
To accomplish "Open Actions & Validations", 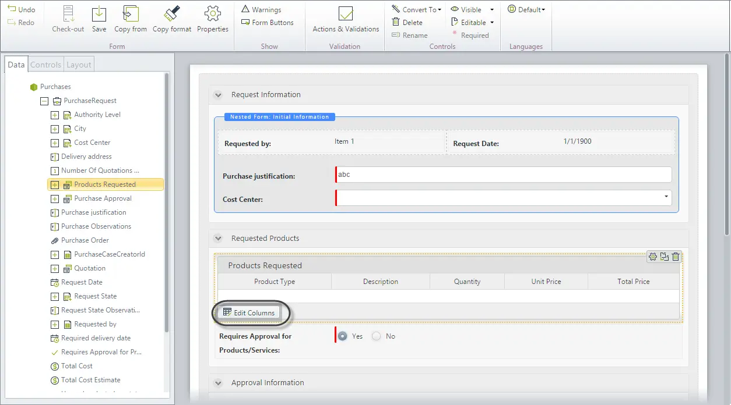I will (346, 19).
